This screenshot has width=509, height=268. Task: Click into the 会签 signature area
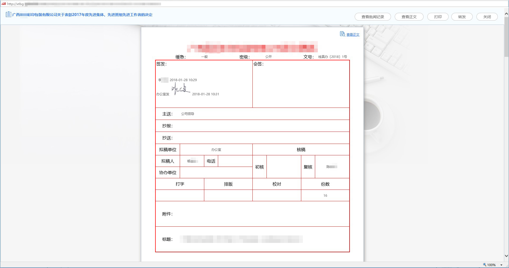[x=301, y=85]
